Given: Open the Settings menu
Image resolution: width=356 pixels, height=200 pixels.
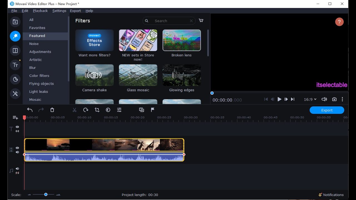Looking at the screenshot, I should (59, 11).
